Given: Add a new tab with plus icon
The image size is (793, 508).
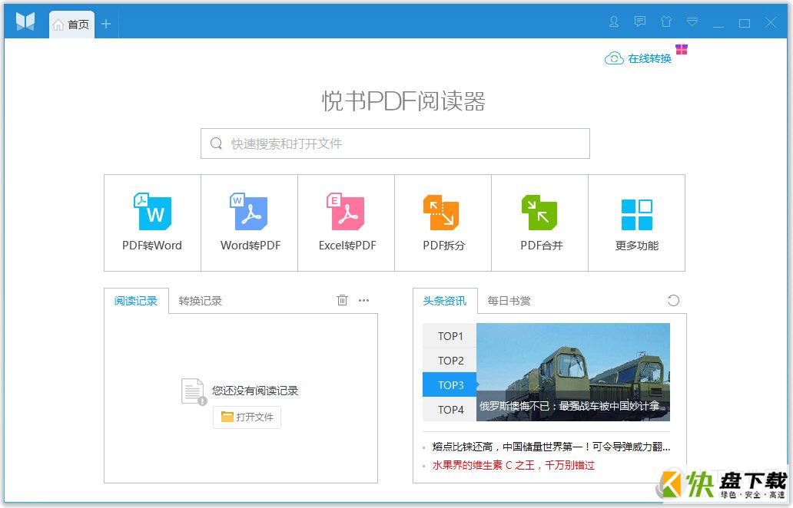Looking at the screenshot, I should pyautogui.click(x=106, y=24).
